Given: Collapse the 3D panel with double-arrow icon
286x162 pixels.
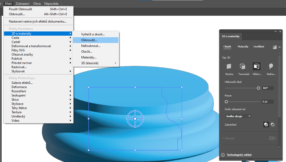Looking at the screenshot, I should tap(276, 31).
